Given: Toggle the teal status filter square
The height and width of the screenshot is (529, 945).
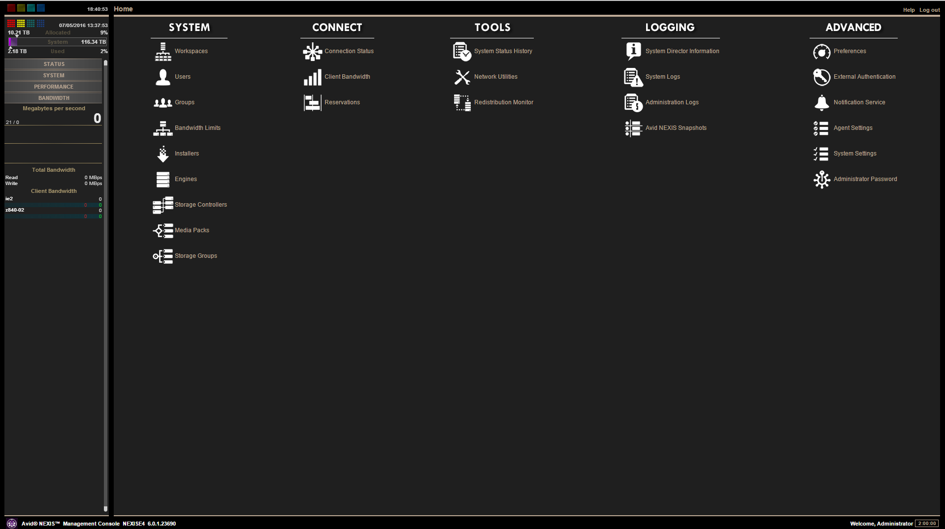Looking at the screenshot, I should 31,8.
